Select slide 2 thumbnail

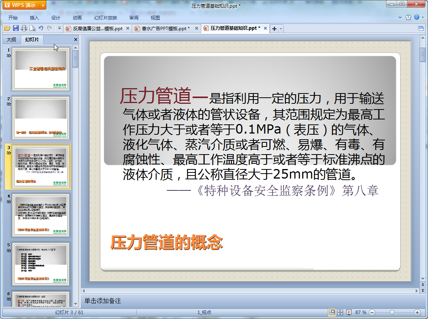41,118
